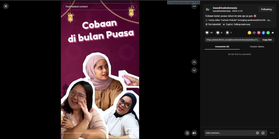Switch to the Creator videos tab
The width and height of the screenshot is (279, 139).
[x=257, y=47]
